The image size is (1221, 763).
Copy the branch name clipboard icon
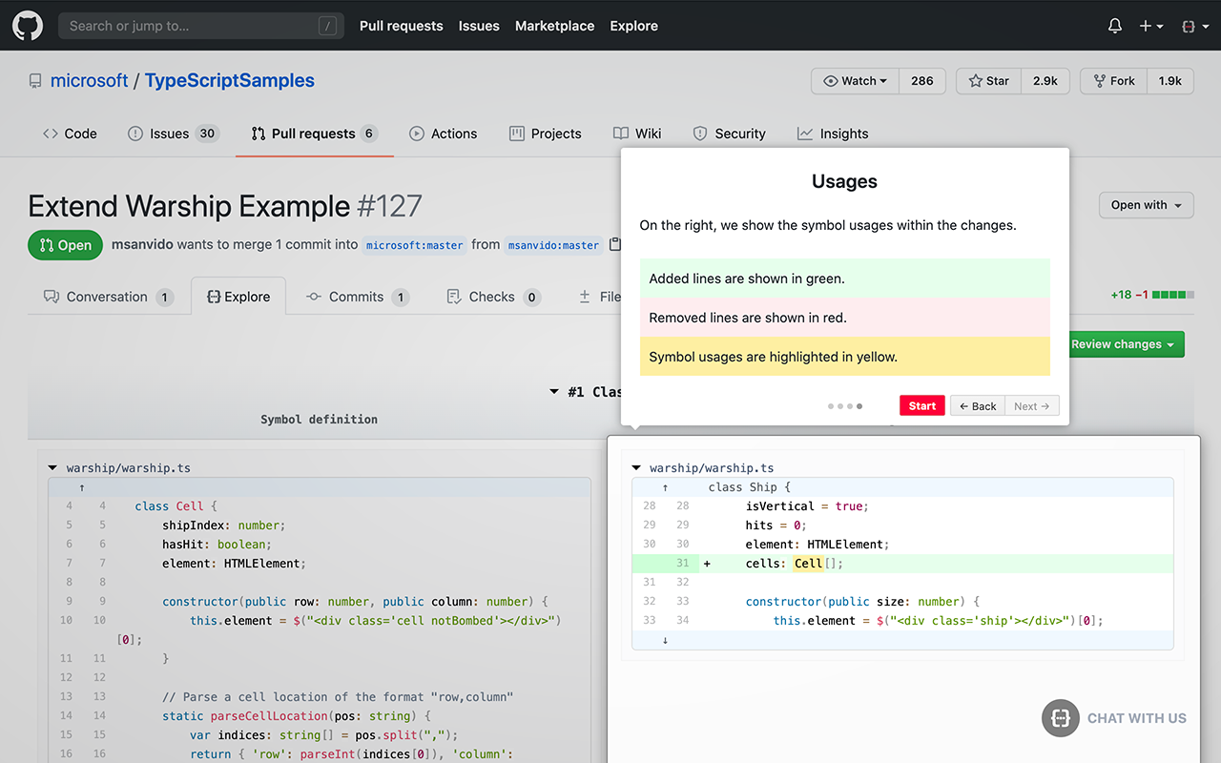coord(615,245)
